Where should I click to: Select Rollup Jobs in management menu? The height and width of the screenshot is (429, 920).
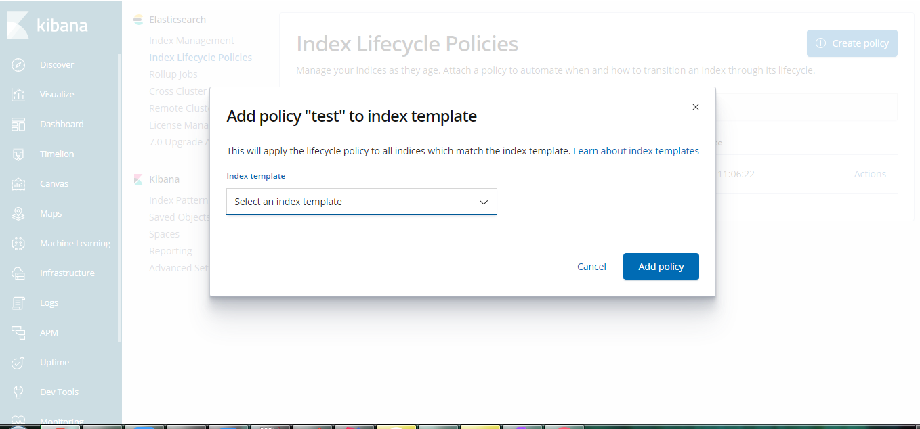click(173, 74)
